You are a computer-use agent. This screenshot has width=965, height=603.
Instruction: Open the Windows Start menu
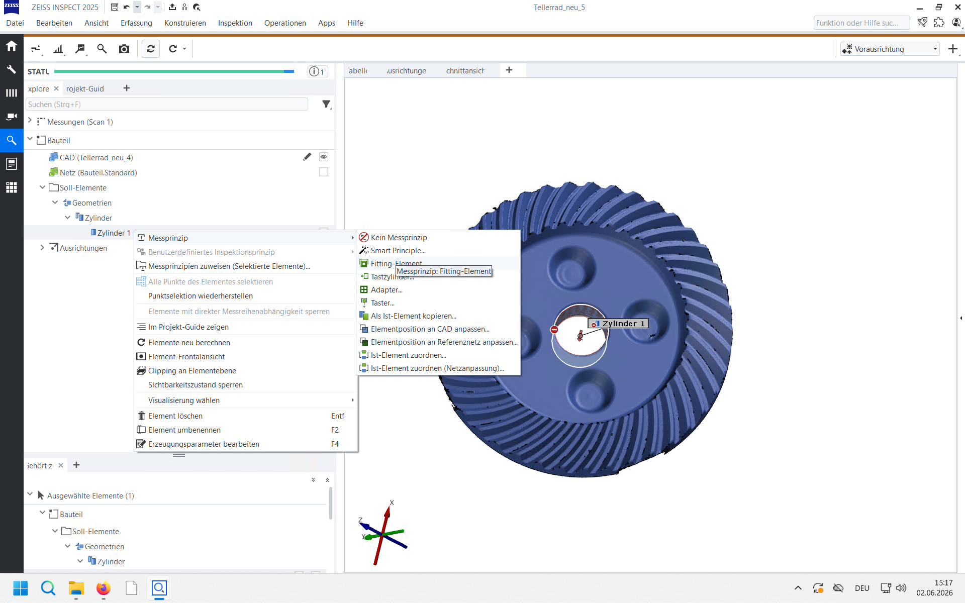pyautogui.click(x=21, y=588)
